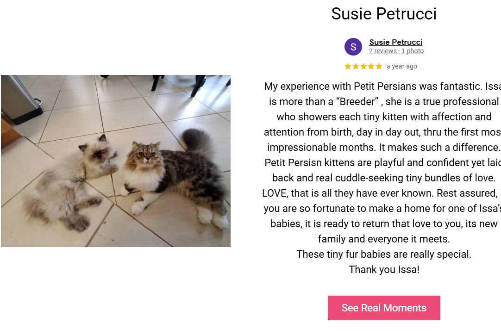Open the underlined Susie Petrucci profile link
This screenshot has height=335, width=501.
[x=395, y=42]
